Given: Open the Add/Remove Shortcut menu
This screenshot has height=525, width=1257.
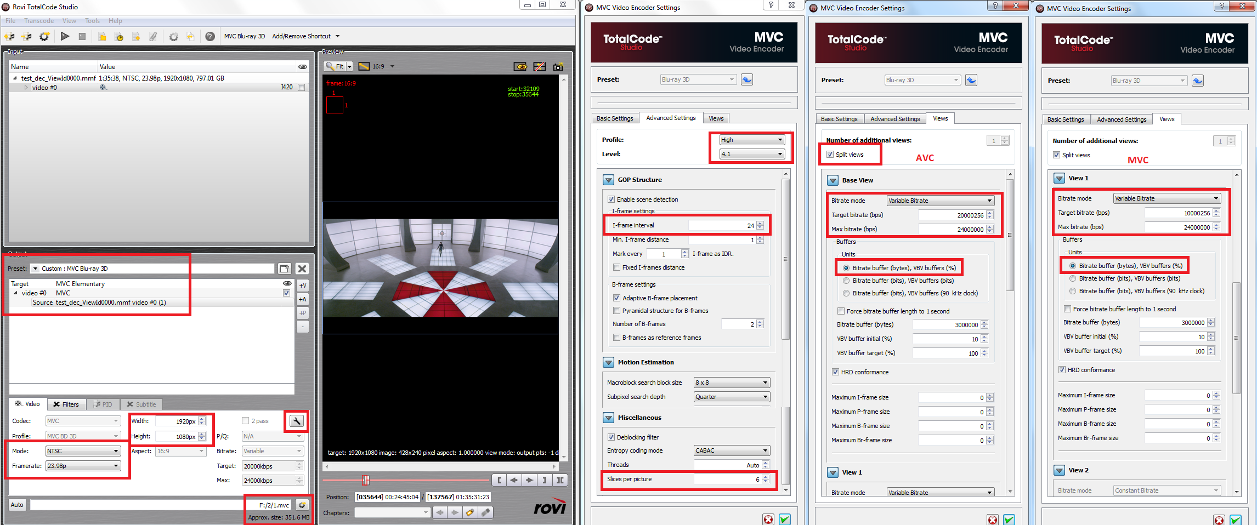Looking at the screenshot, I should 306,36.
